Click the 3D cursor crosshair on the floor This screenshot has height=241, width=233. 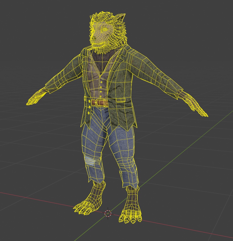[x=108, y=213]
